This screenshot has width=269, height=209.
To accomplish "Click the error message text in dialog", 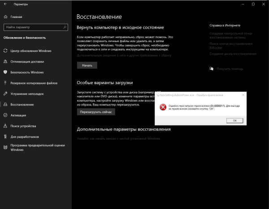I will coord(204,107).
